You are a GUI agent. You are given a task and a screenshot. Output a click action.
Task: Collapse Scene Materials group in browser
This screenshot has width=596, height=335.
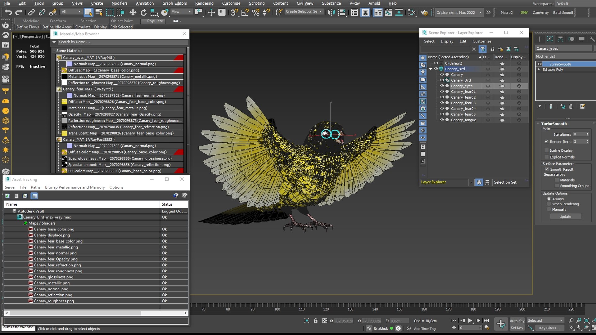54,51
